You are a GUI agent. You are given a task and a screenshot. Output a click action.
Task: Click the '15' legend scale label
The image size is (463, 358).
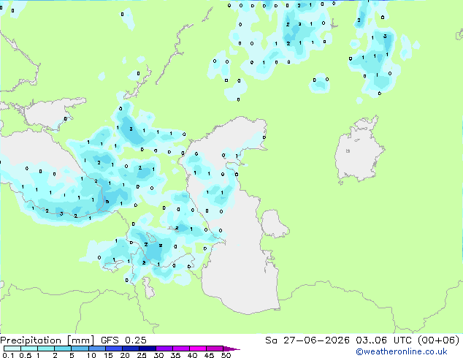coord(108,355)
